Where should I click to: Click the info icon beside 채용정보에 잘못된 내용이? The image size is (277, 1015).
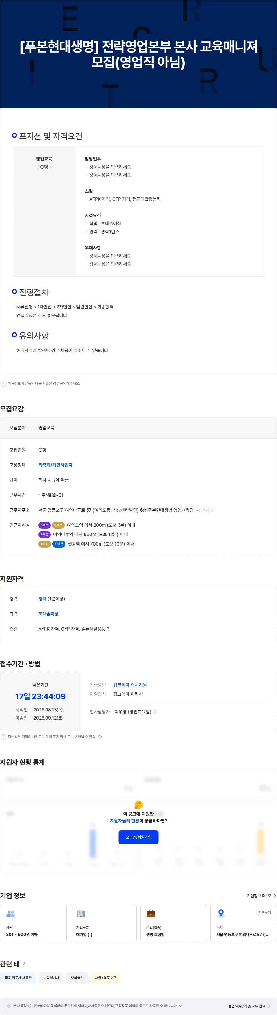3,383
